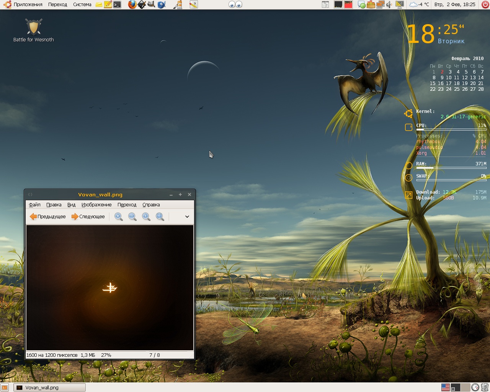Open the paint jar and brush launcher

[x=178, y=5]
